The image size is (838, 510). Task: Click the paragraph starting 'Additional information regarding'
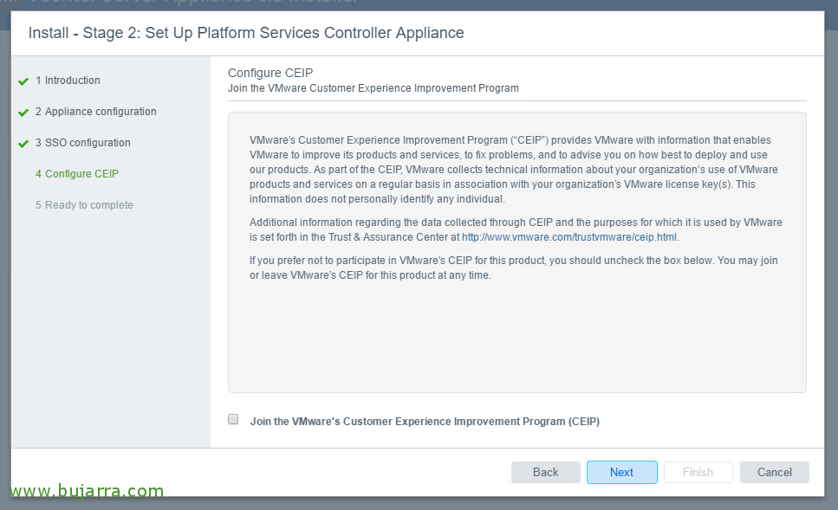pyautogui.click(x=516, y=229)
